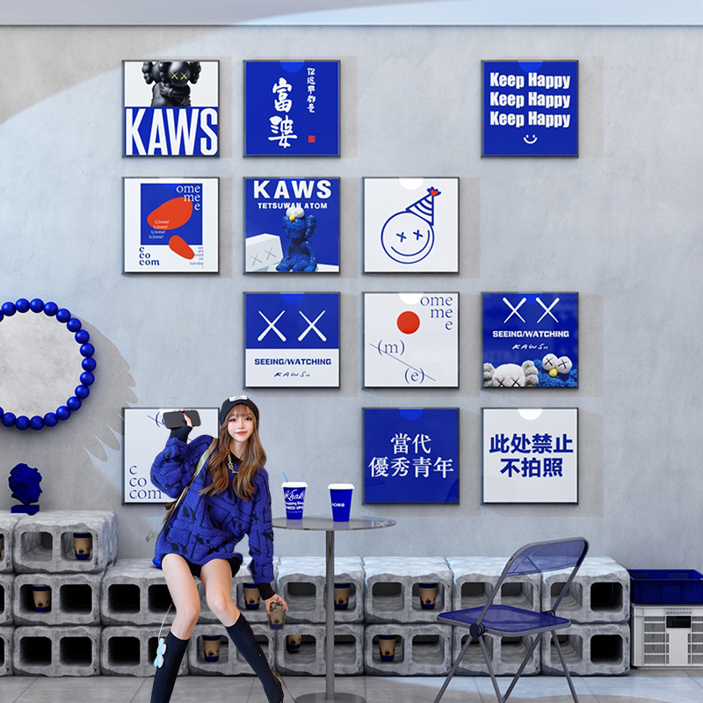Click the blue translucent folding chair
The image size is (703, 703).
(x=512, y=619)
